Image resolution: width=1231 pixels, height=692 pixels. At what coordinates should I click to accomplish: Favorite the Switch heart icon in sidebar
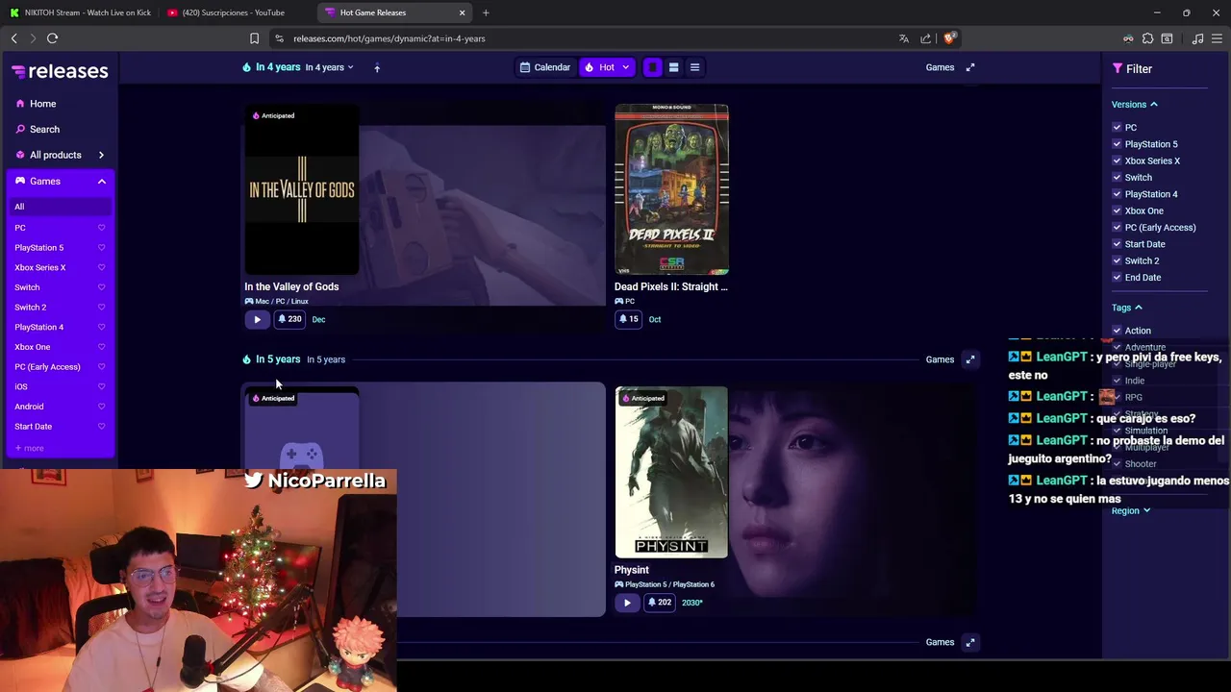101,287
